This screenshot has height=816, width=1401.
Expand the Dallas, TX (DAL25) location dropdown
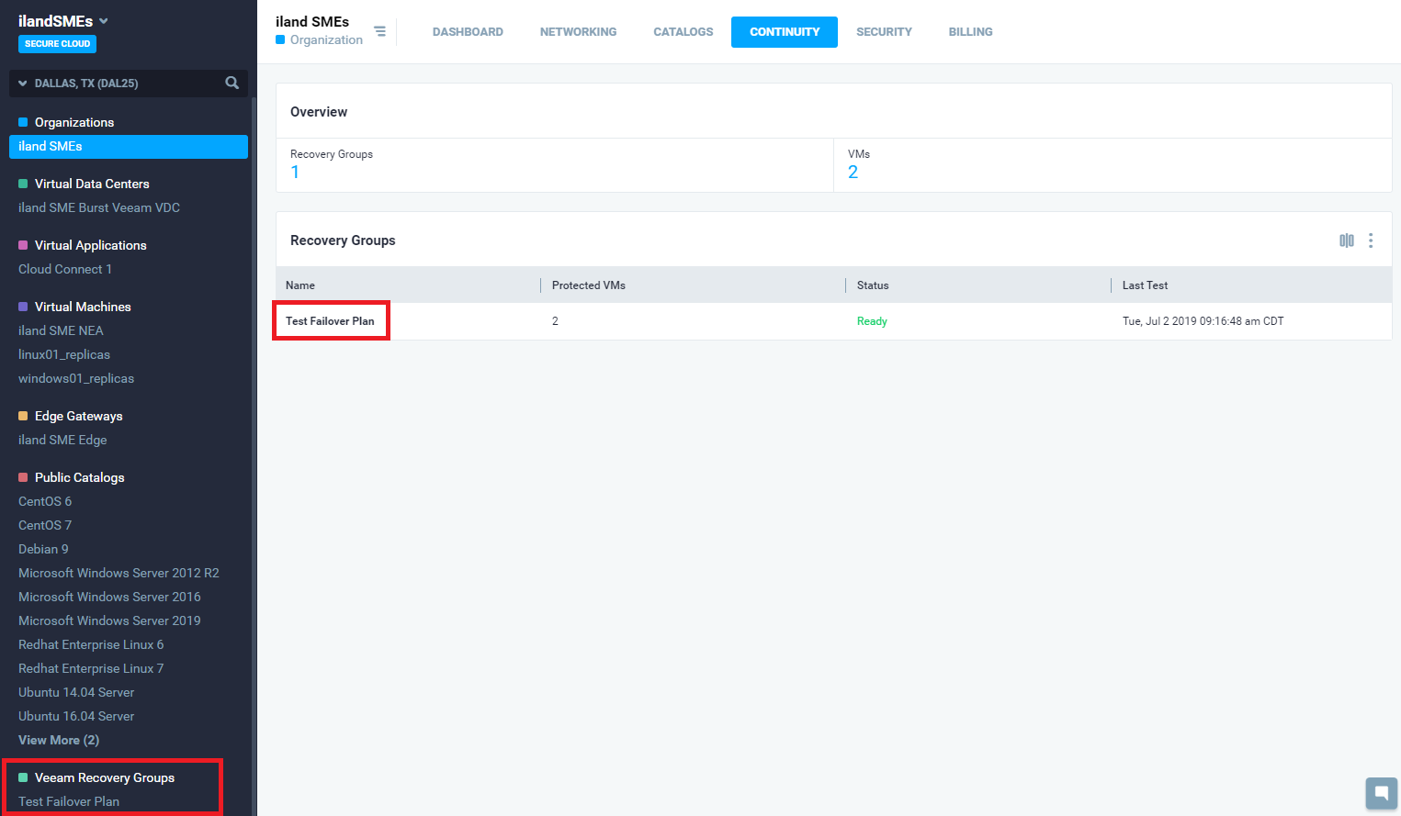click(x=23, y=84)
